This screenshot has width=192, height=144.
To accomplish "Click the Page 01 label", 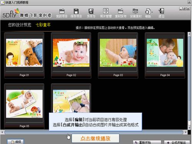I will tap(24, 75).
